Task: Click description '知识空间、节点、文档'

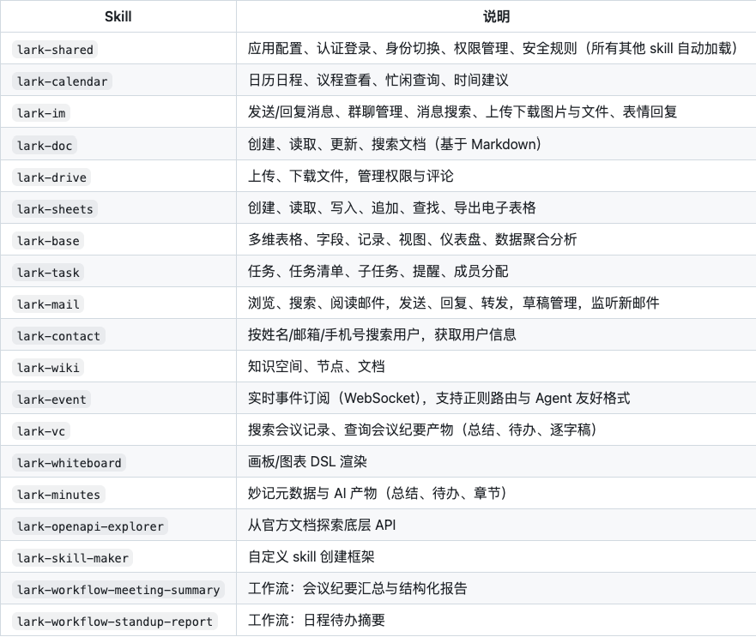Action: (317, 367)
